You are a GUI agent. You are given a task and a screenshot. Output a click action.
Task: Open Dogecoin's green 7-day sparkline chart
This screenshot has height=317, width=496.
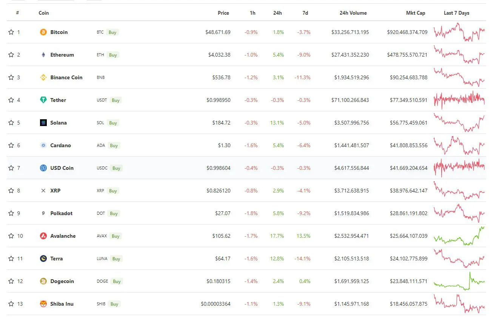459,281
